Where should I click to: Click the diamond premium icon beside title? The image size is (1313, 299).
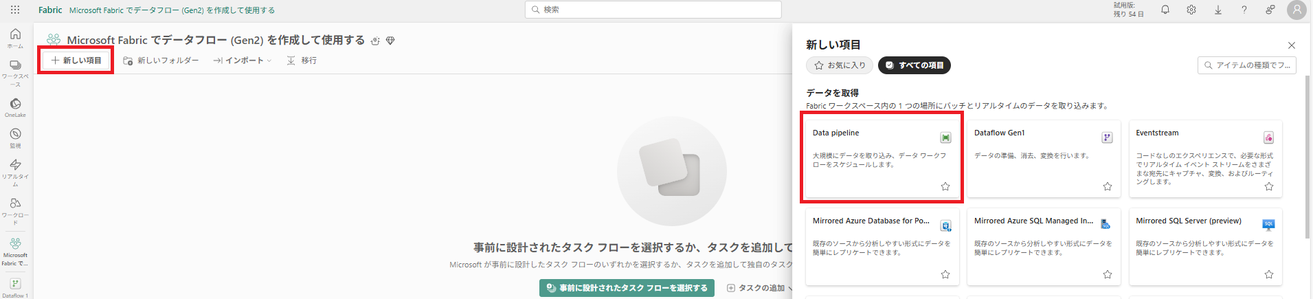pyautogui.click(x=390, y=41)
